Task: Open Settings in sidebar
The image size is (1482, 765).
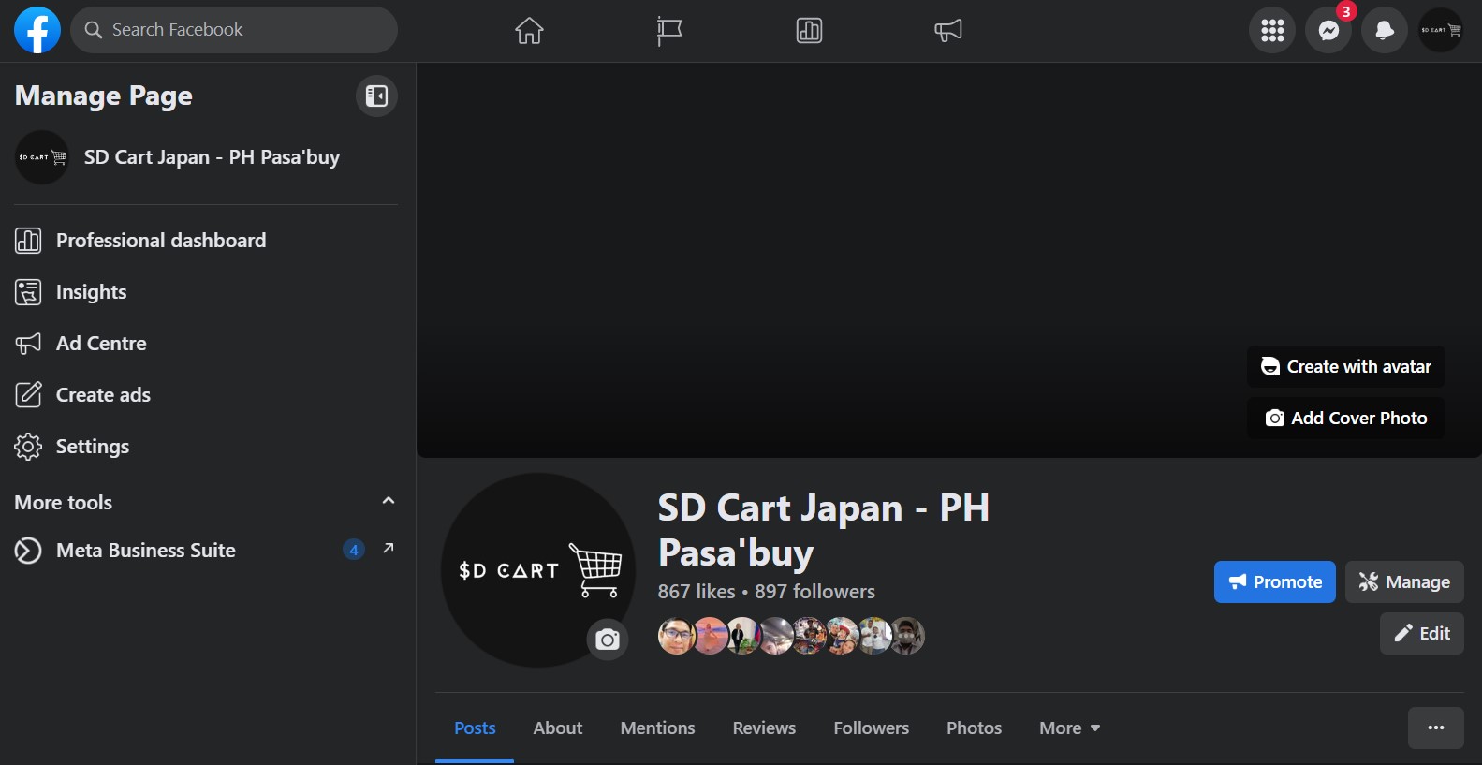Action: click(206, 447)
